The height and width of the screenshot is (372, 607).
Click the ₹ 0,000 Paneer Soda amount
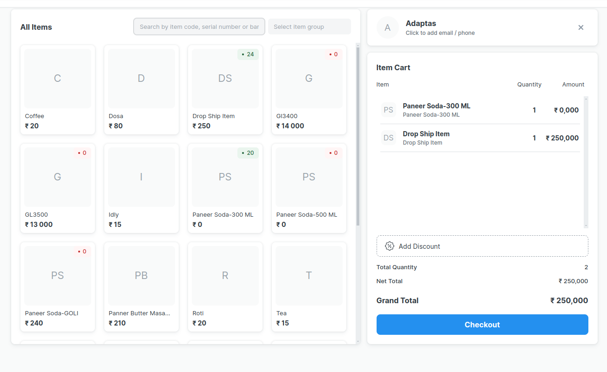pos(567,110)
